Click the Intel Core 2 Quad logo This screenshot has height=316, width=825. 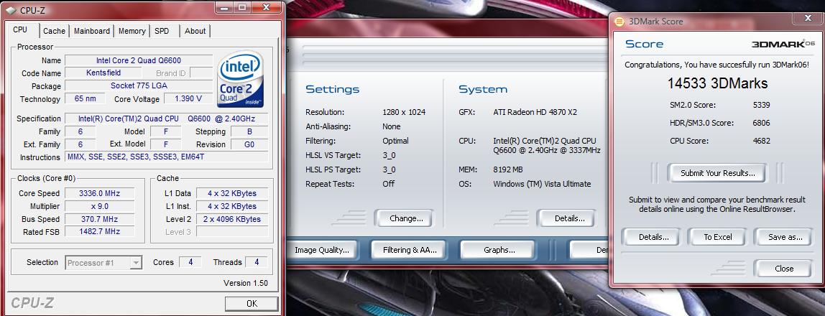pos(241,78)
